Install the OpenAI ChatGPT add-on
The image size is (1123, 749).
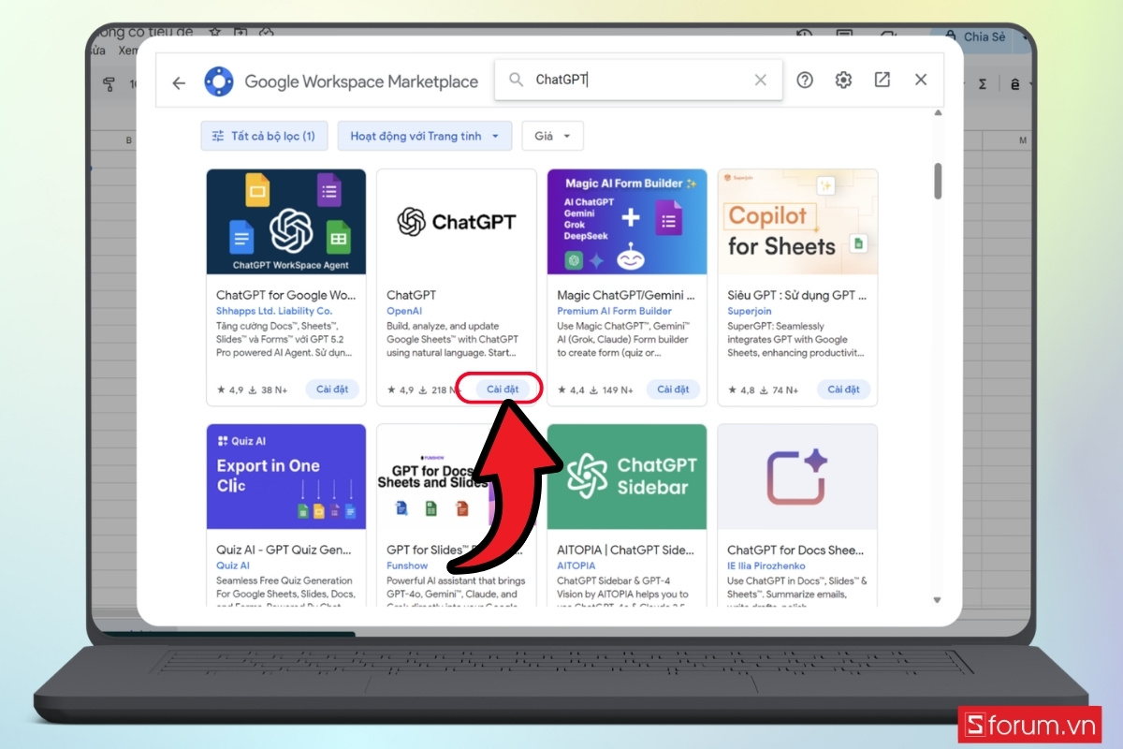tap(503, 389)
